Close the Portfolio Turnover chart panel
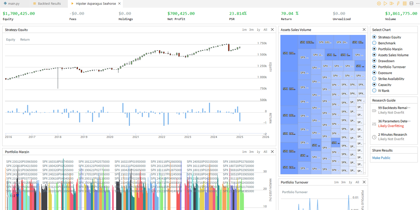 click(364, 182)
